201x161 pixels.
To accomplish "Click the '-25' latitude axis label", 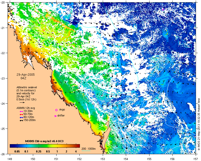I will pos(3,129).
